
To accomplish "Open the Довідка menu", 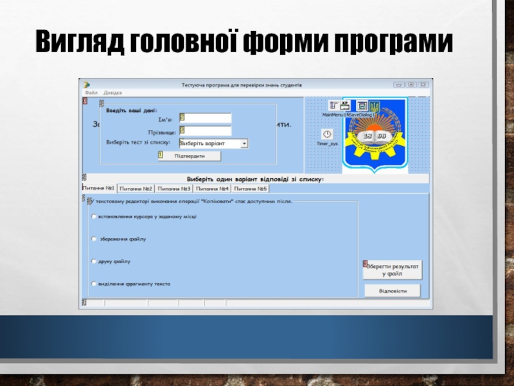I will (x=112, y=93).
